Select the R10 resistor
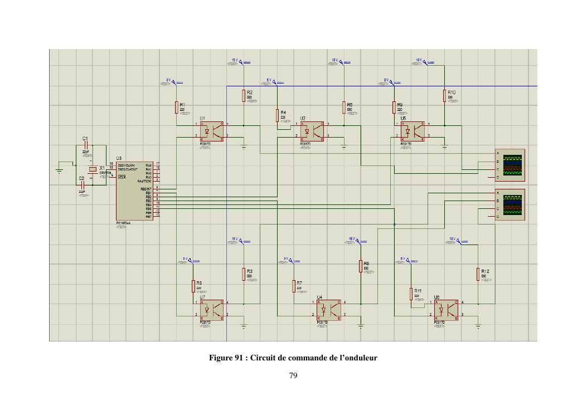This screenshot has height=415, width=587. click(444, 95)
